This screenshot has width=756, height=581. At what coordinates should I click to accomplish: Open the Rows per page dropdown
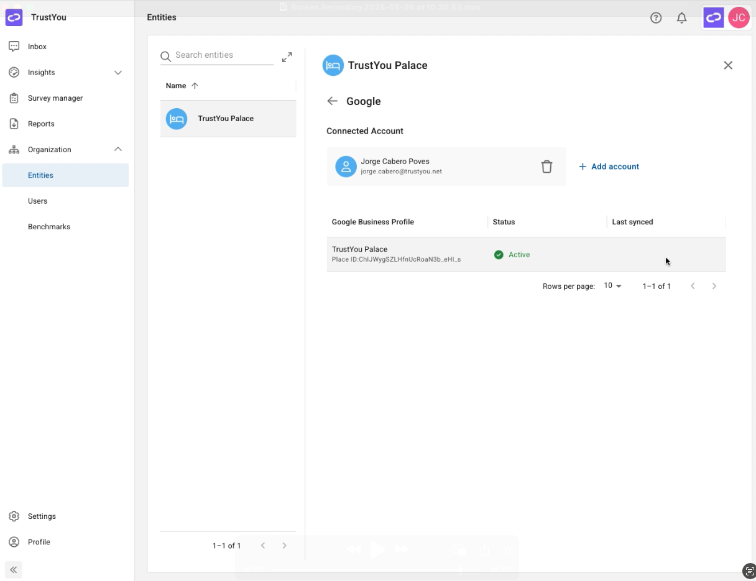[x=612, y=286]
